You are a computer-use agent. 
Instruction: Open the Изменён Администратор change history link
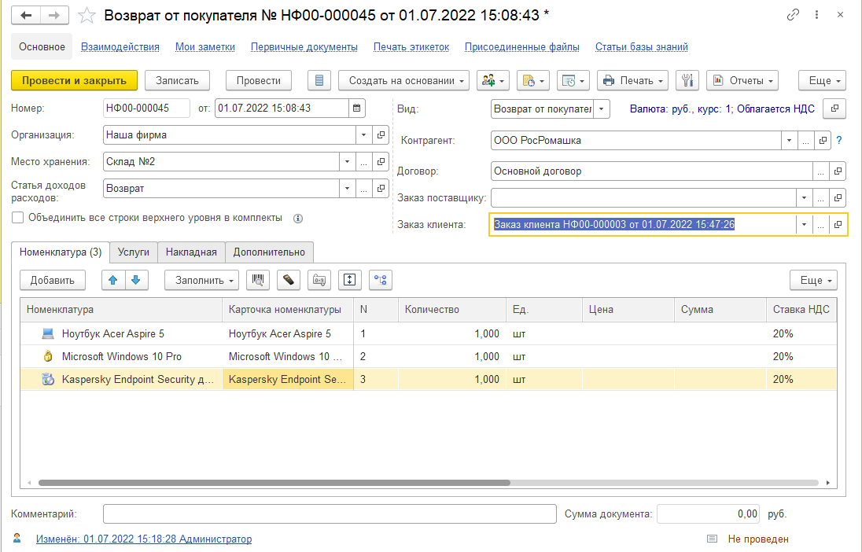[144, 539]
